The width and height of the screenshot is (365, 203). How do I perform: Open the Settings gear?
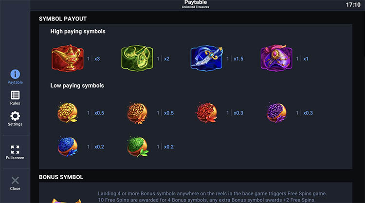point(15,118)
